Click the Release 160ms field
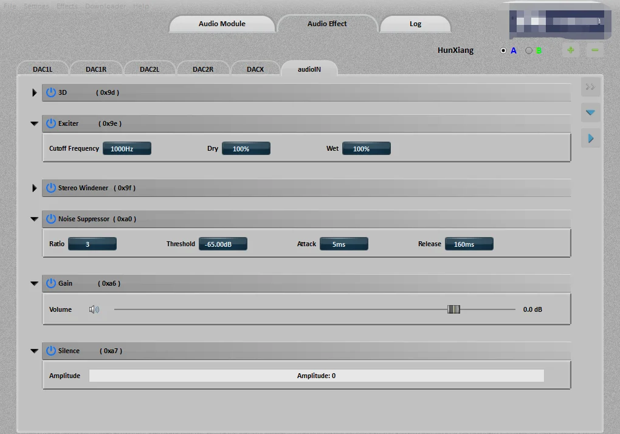Viewport: 620px width, 434px height. (x=469, y=244)
